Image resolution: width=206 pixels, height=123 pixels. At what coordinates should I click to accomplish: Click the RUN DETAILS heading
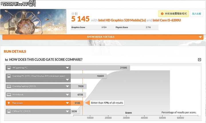coord(15,51)
